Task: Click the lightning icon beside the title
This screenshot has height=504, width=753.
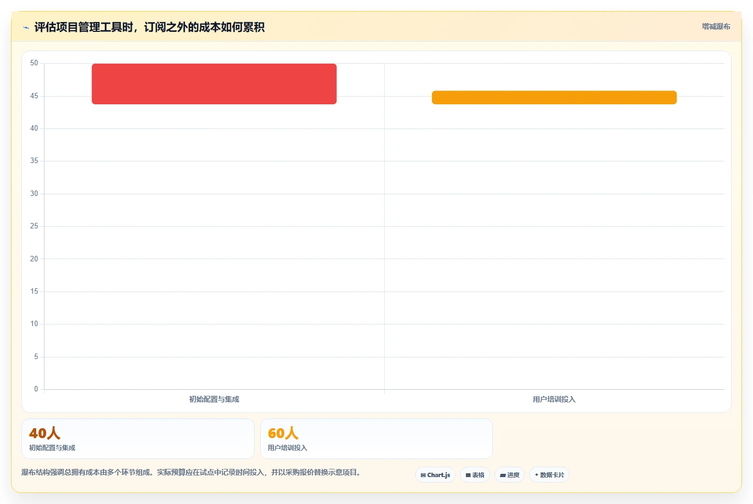Action: click(26, 27)
